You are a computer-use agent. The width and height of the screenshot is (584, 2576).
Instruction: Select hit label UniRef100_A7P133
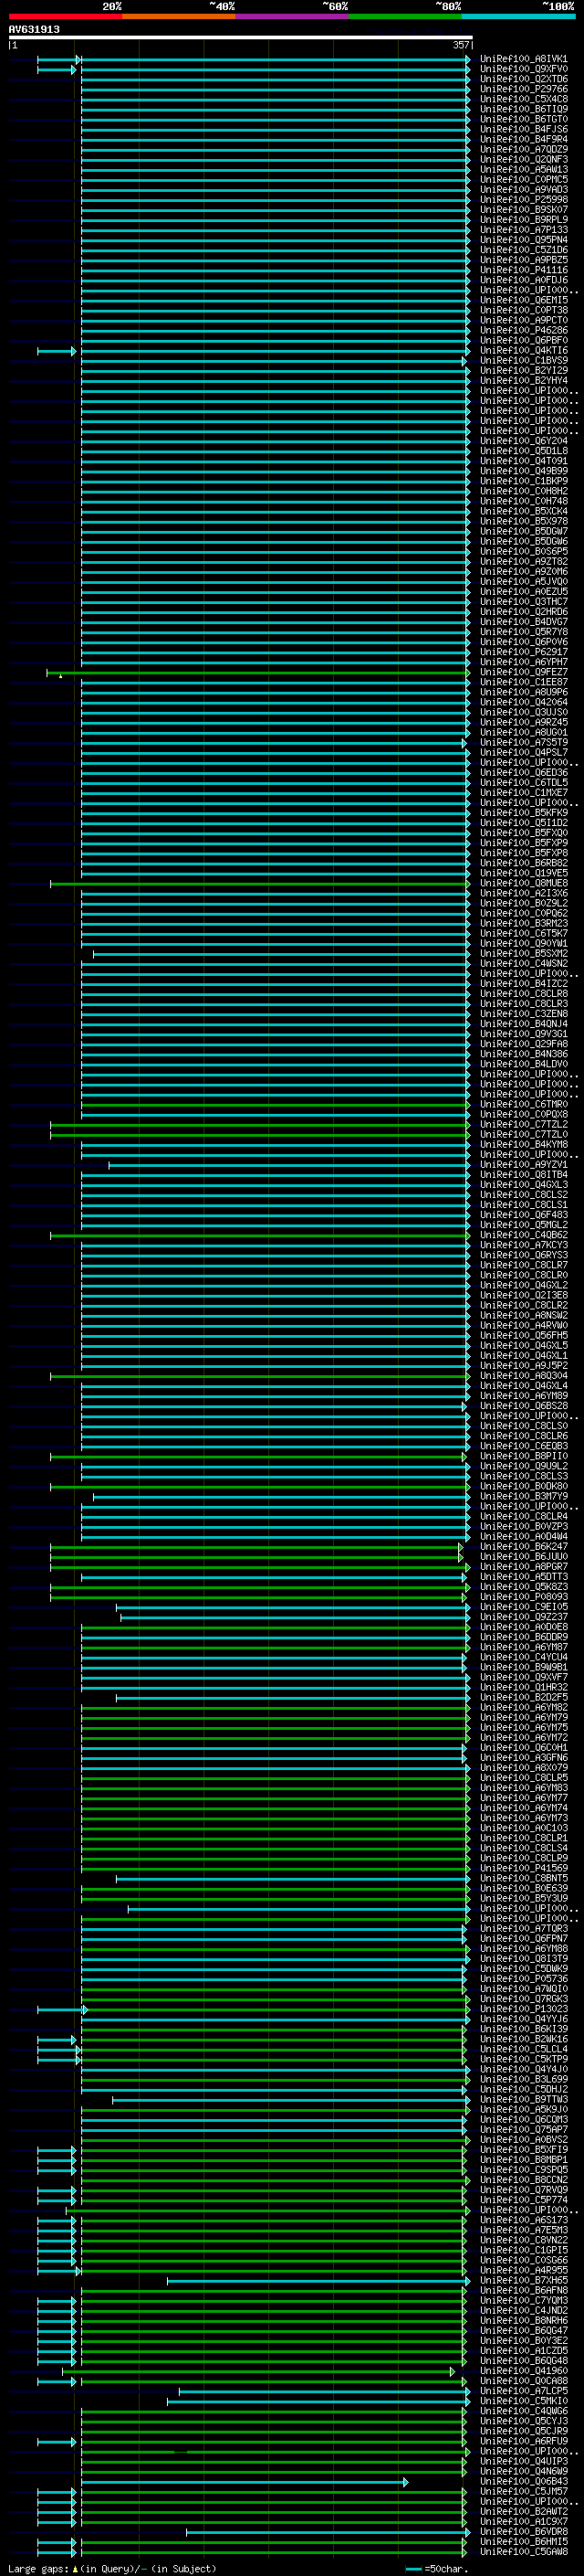tap(524, 230)
